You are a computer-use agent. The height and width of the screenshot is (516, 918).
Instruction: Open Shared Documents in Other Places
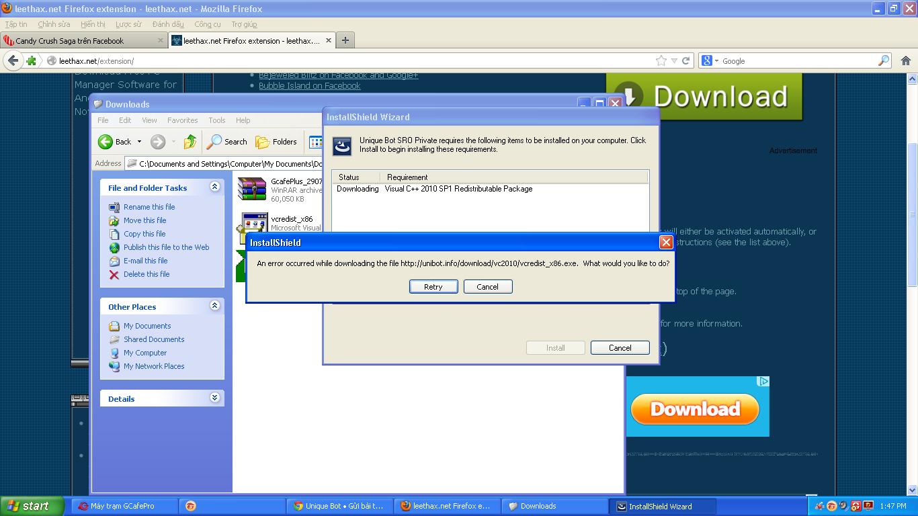coord(154,339)
